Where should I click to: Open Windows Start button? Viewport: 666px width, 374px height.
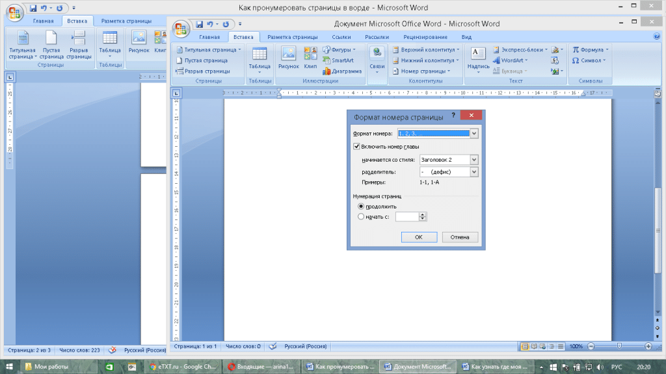coord(9,367)
